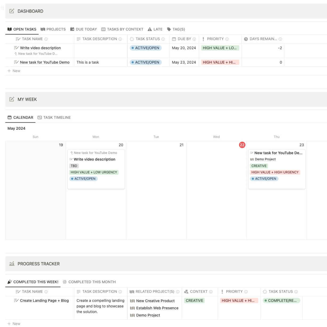Click the My Week heading edit icon
The image size is (327, 327).
click(12, 99)
